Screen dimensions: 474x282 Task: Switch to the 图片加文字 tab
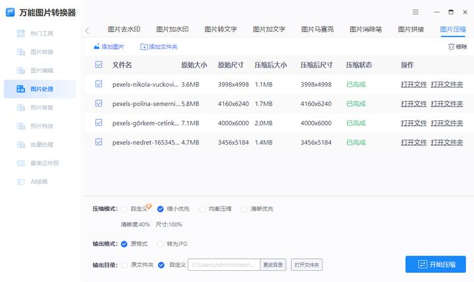[269, 30]
